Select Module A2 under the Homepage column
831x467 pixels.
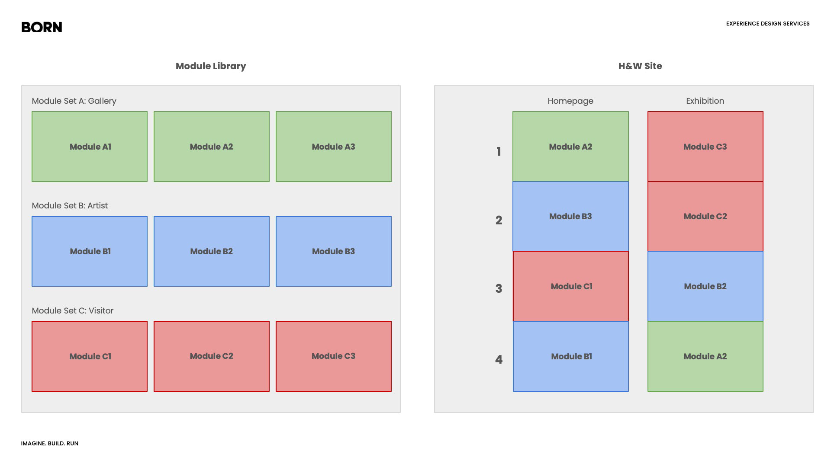(x=570, y=147)
